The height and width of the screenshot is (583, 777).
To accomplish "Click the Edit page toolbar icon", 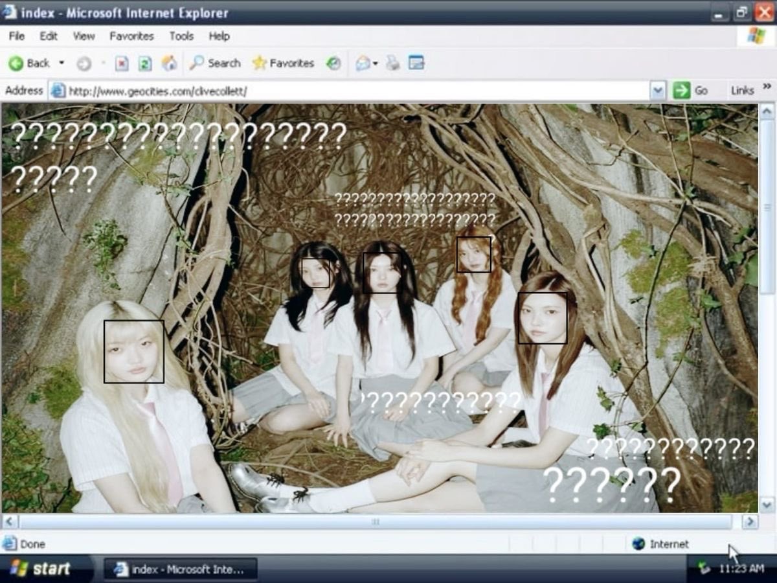I will (x=416, y=63).
